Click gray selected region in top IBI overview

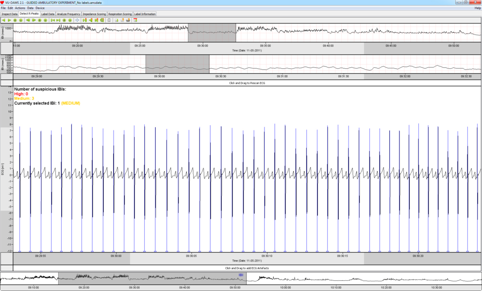tap(212, 32)
